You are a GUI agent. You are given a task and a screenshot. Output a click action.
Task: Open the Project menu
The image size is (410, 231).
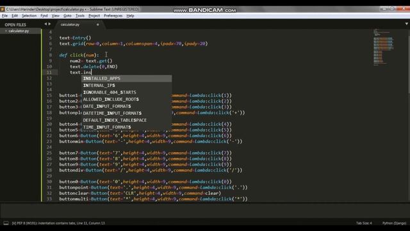point(94,15)
